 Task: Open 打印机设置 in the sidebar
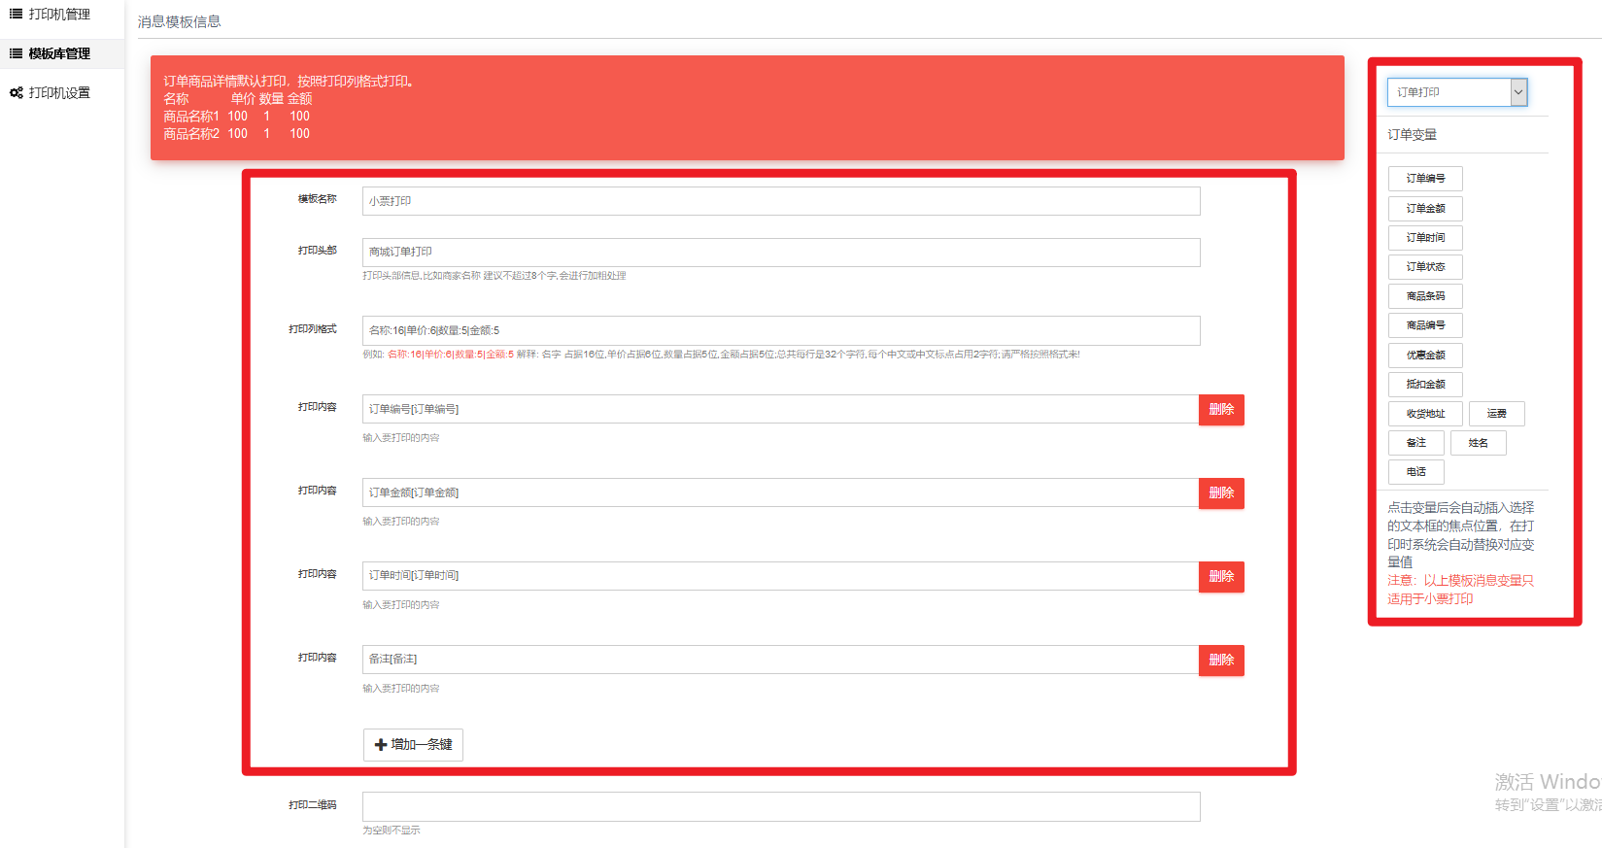[x=60, y=92]
